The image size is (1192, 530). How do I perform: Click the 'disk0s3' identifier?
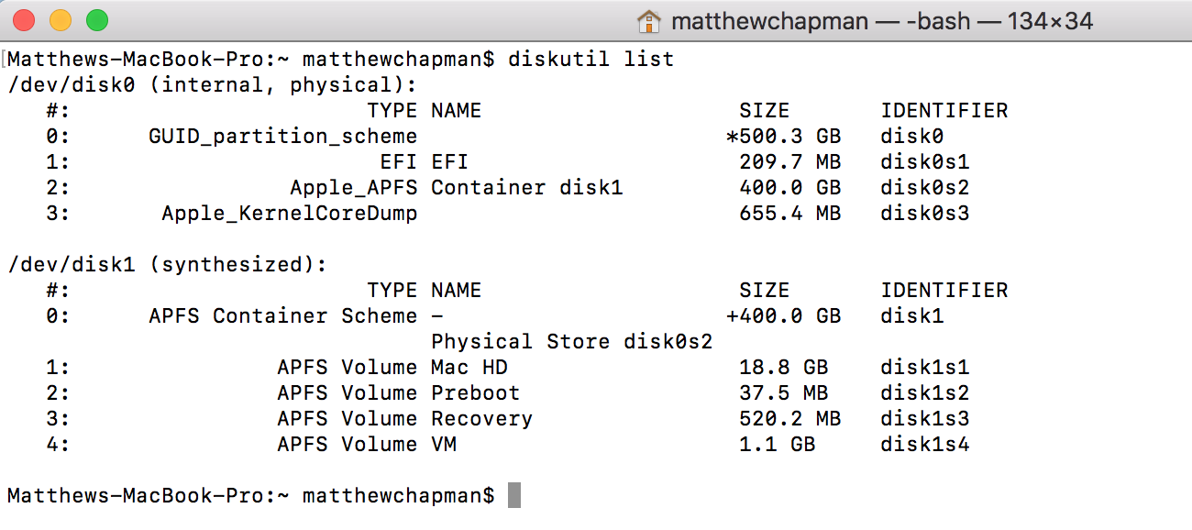(x=925, y=214)
